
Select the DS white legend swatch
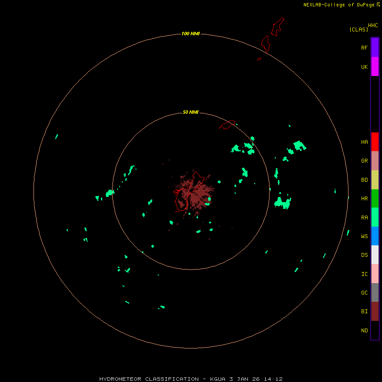tap(375, 255)
